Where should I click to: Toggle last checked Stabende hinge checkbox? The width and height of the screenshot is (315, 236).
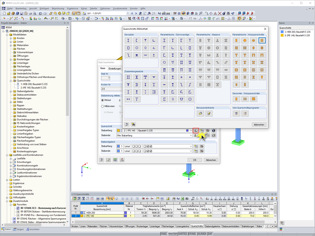point(151,151)
